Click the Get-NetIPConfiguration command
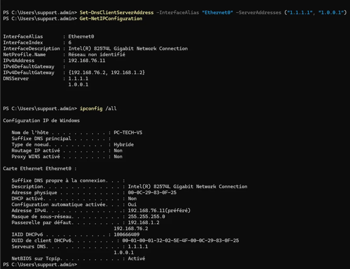 click(x=111, y=19)
